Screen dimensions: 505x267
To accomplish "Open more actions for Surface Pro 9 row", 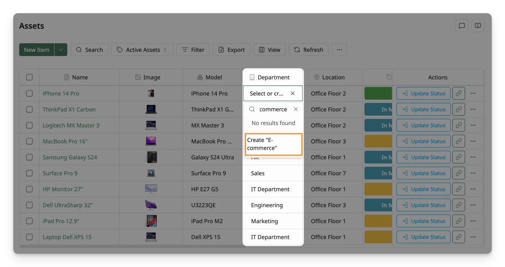I will (x=473, y=173).
